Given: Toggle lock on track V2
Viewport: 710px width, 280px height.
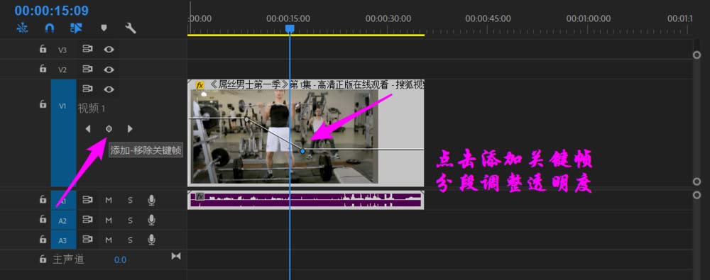Looking at the screenshot, I should [x=43, y=69].
